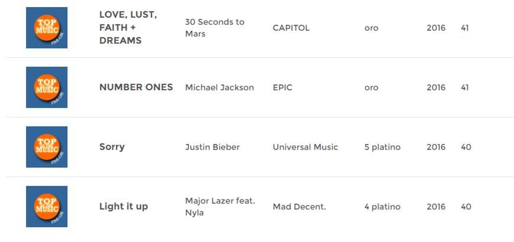Image resolution: width=514 pixels, height=242 pixels.
Task: Click the Top Music badge beside Light it up
Action: [47, 207]
